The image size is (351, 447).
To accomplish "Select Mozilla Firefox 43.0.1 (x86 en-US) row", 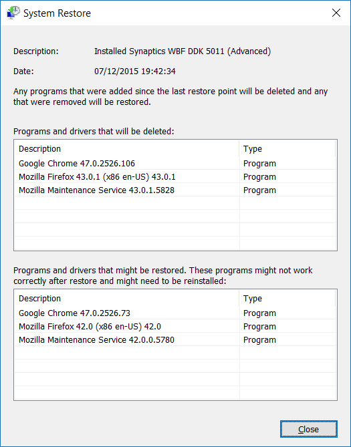I will pyautogui.click(x=175, y=177).
